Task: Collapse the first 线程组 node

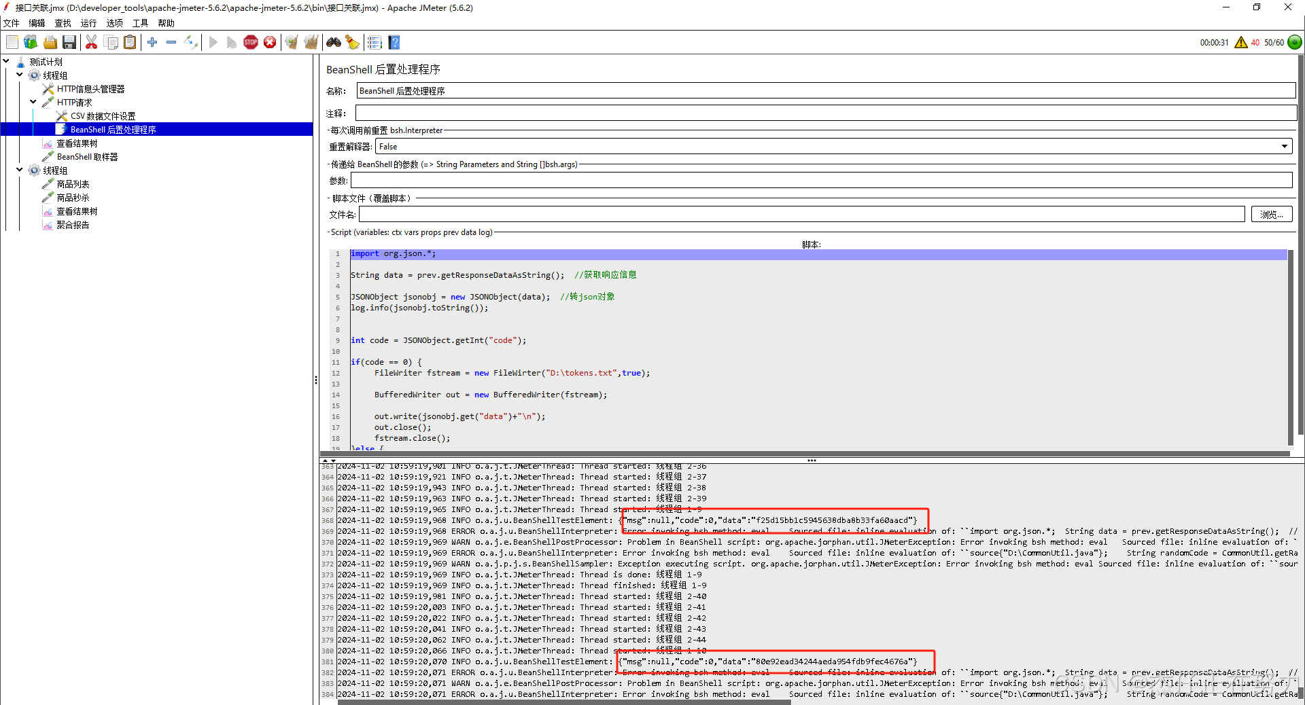Action: point(20,75)
